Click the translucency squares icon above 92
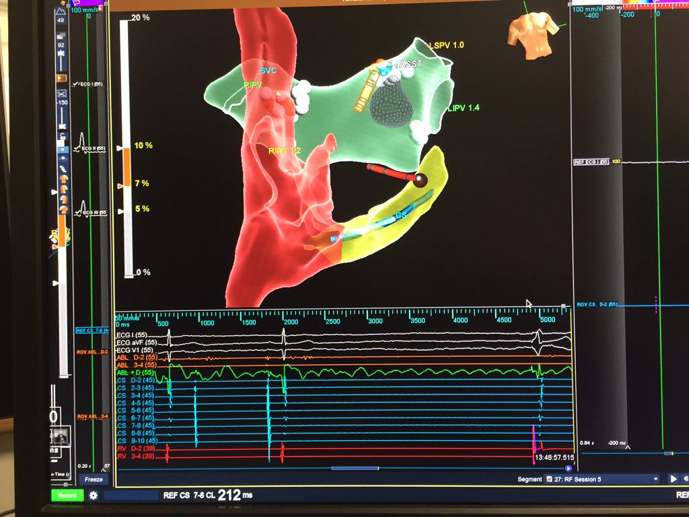 61,35
